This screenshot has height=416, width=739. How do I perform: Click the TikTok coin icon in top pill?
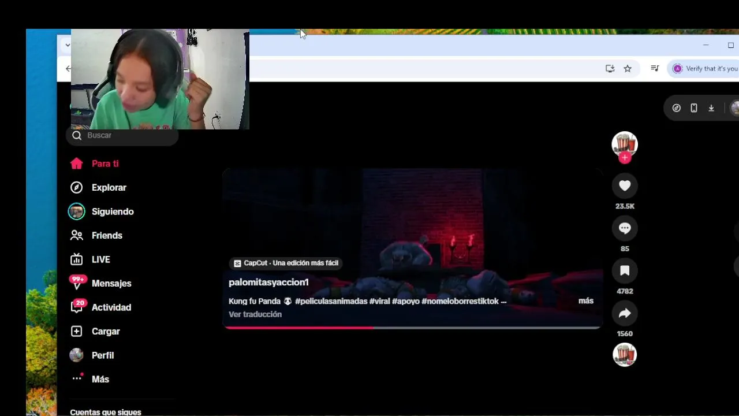point(677,108)
